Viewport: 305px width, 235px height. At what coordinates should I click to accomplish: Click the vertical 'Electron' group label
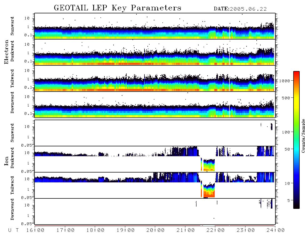click(6, 52)
